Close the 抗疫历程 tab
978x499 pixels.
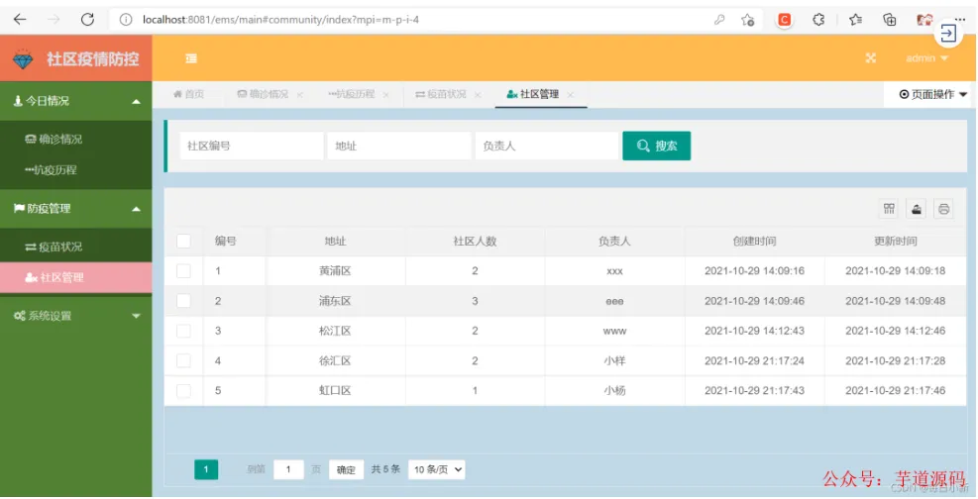[385, 95]
